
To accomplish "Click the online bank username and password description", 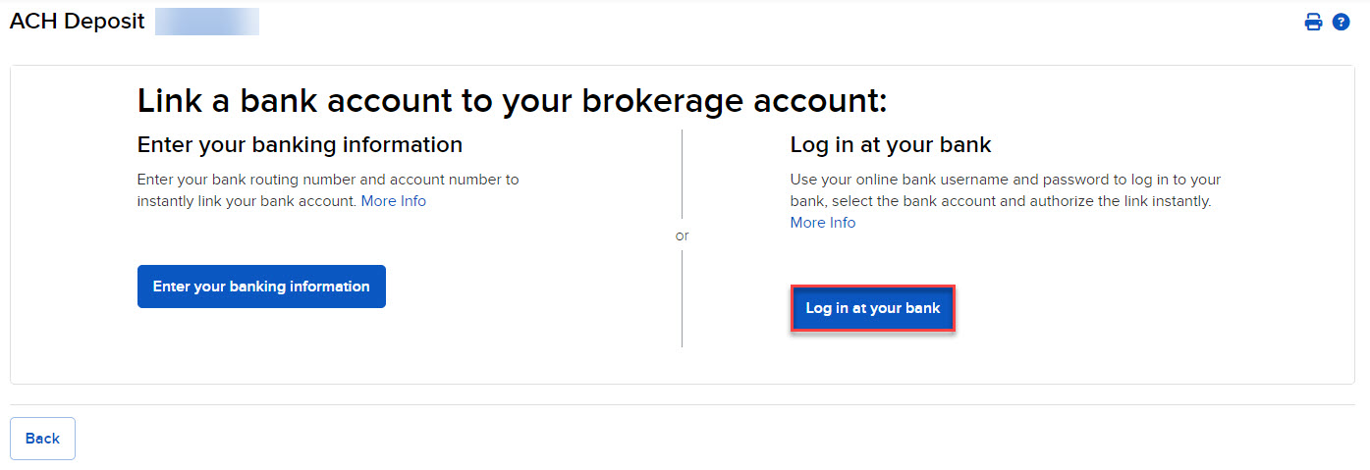I will click(1005, 180).
